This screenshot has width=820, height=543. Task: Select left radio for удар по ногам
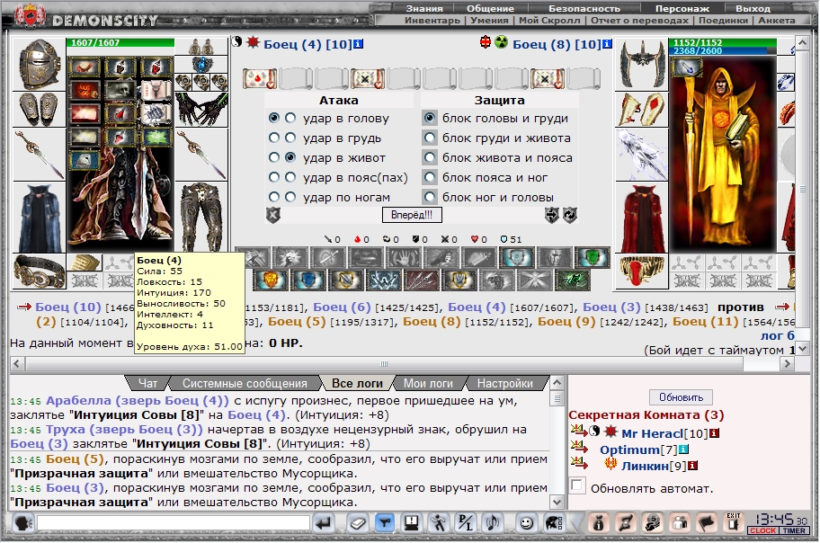click(274, 197)
